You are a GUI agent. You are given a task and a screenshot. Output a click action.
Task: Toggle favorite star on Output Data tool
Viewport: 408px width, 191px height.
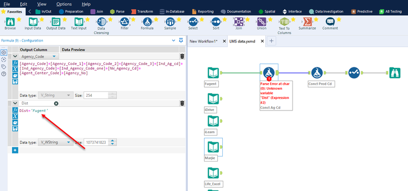[64, 19]
